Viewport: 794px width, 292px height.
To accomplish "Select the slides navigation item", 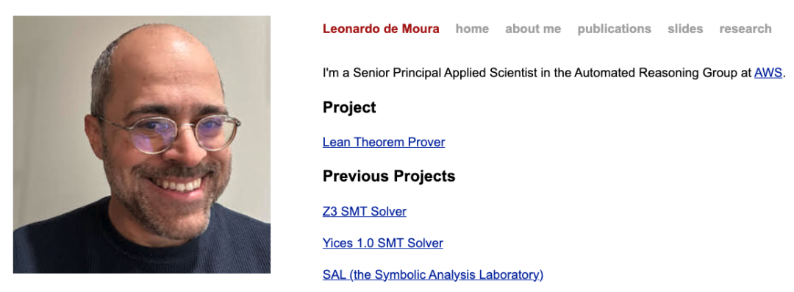I will 685,29.
